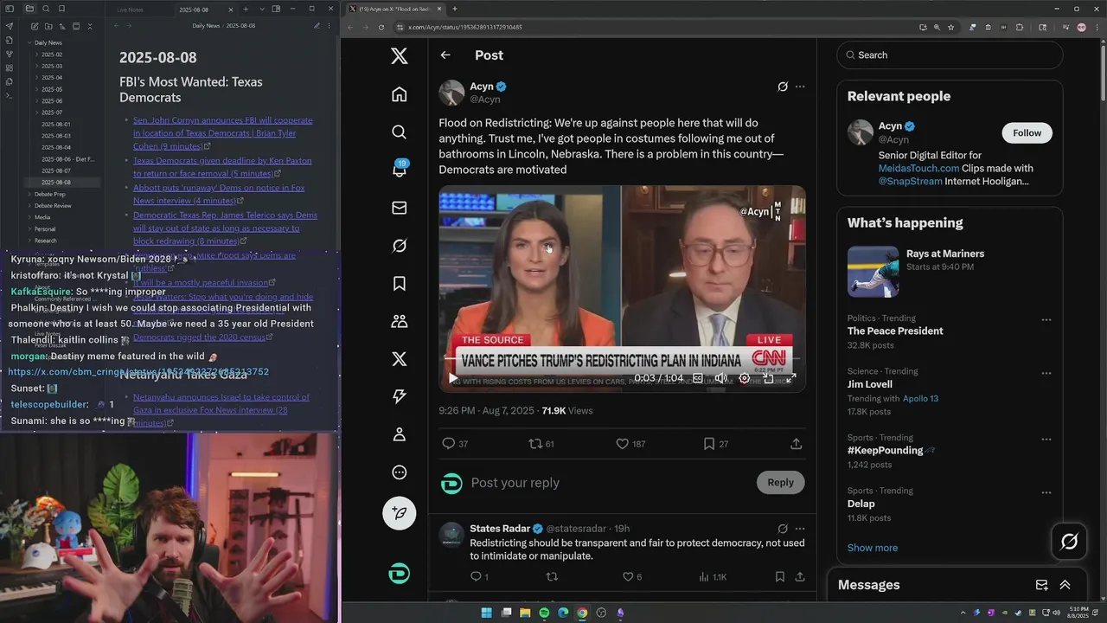Open 2025-08-01 note in file tree

tap(56, 124)
